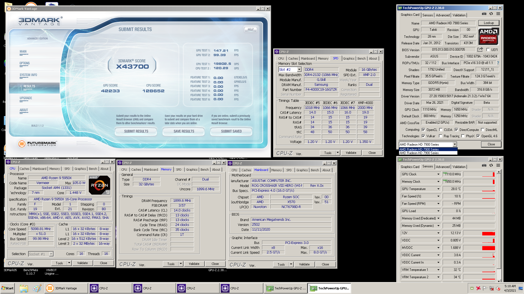Toggle the DirectCompute checkbox
Image resolution: width=524 pixels, height=294 pixels.
pos(456,130)
